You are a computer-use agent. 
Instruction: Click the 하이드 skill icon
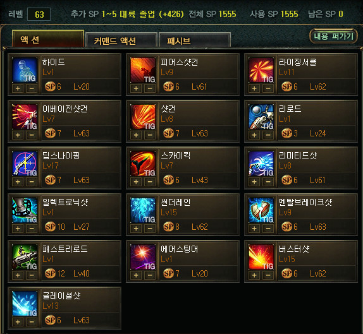click(25, 70)
